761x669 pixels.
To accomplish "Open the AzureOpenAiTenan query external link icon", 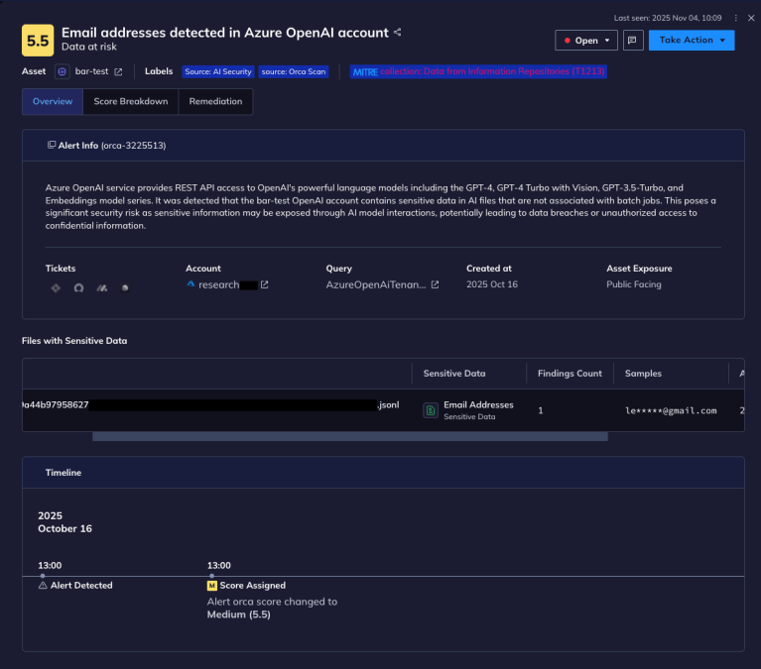I will pyautogui.click(x=435, y=285).
